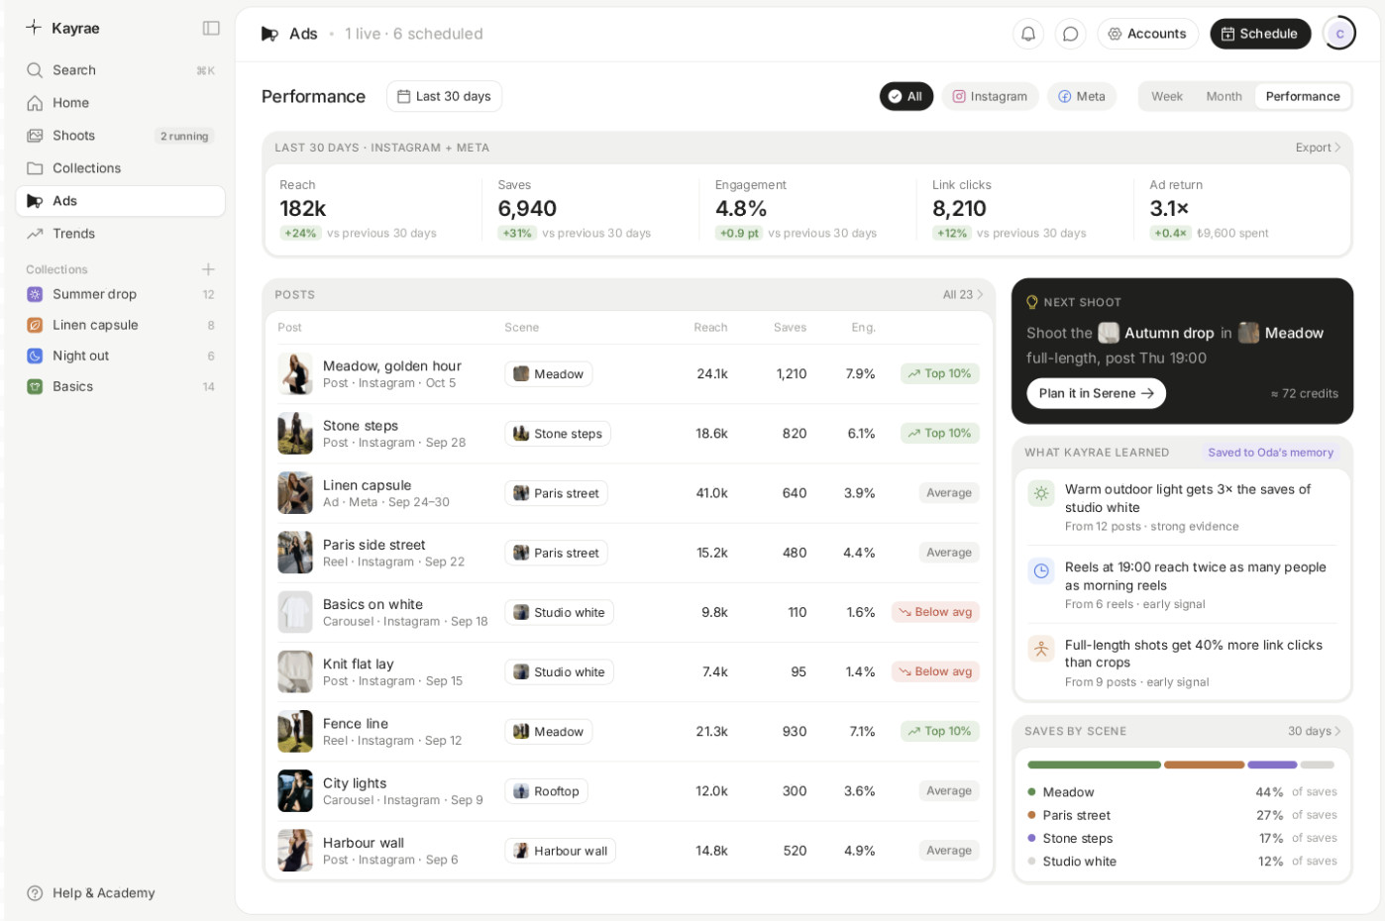
Task: Go to Trends in the sidebar
Action: [120, 234]
